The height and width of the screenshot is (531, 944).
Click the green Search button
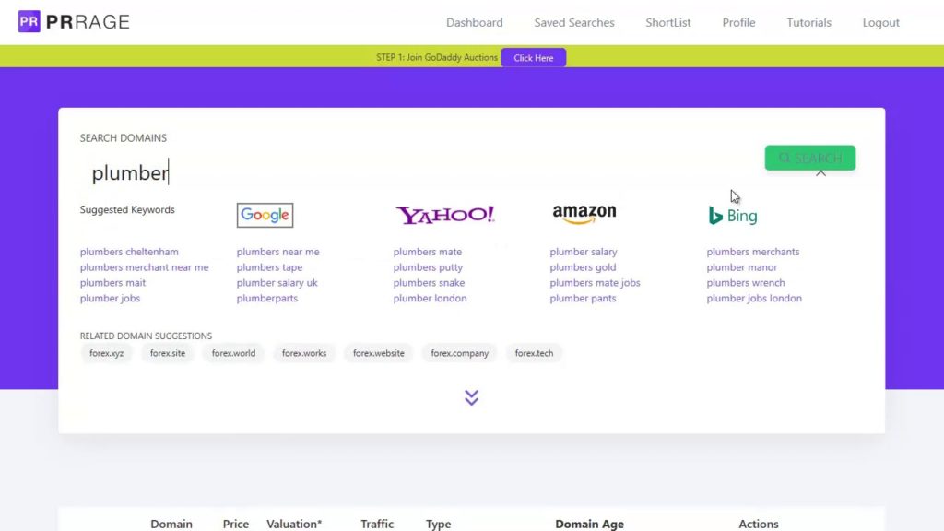click(809, 158)
